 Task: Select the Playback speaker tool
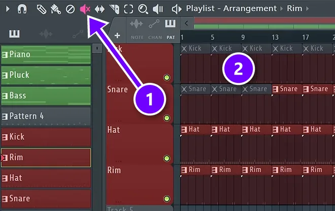coord(158,9)
